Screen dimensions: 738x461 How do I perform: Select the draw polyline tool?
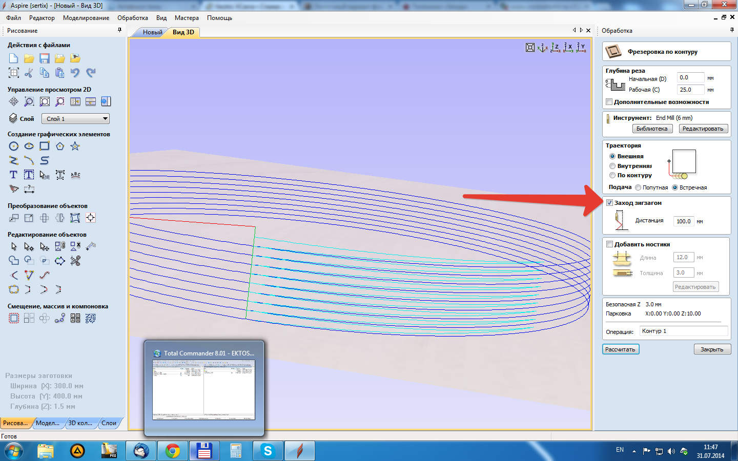[14, 160]
